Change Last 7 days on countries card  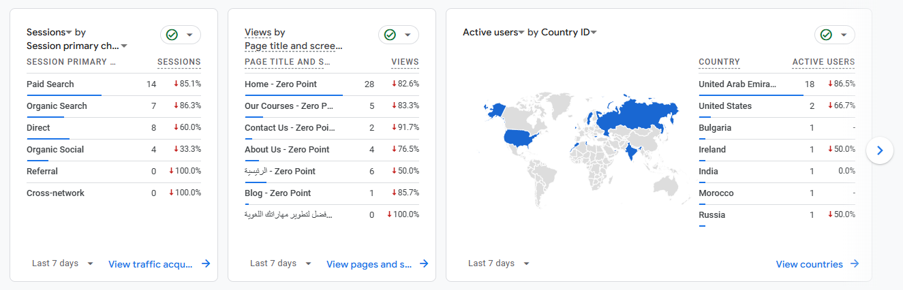coord(498,263)
